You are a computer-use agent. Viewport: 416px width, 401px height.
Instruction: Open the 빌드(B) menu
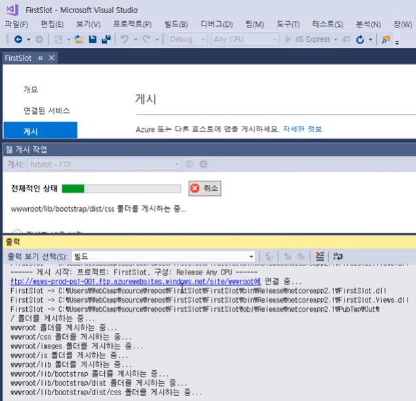pos(176,24)
